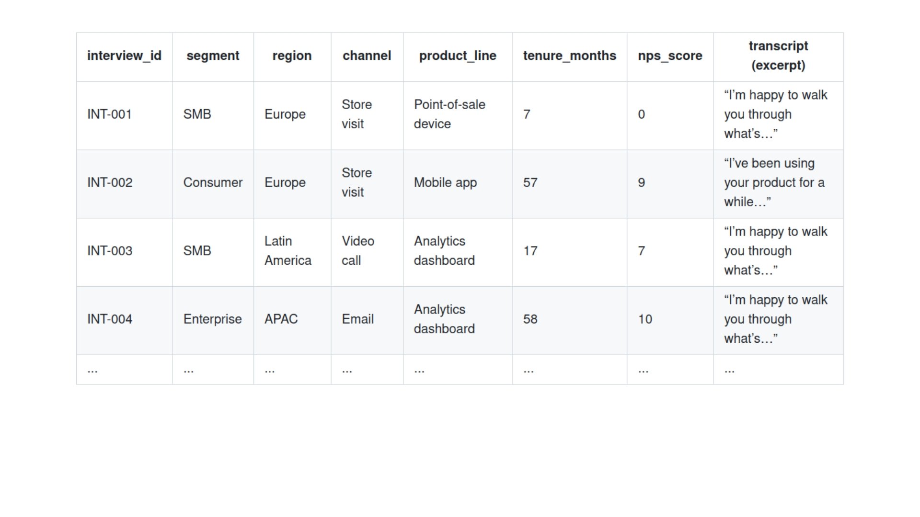Click the Latin America region cell
Viewport: 920px width, 517px height.
[288, 251]
